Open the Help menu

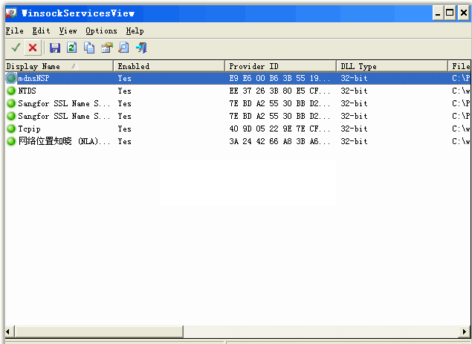[135, 30]
